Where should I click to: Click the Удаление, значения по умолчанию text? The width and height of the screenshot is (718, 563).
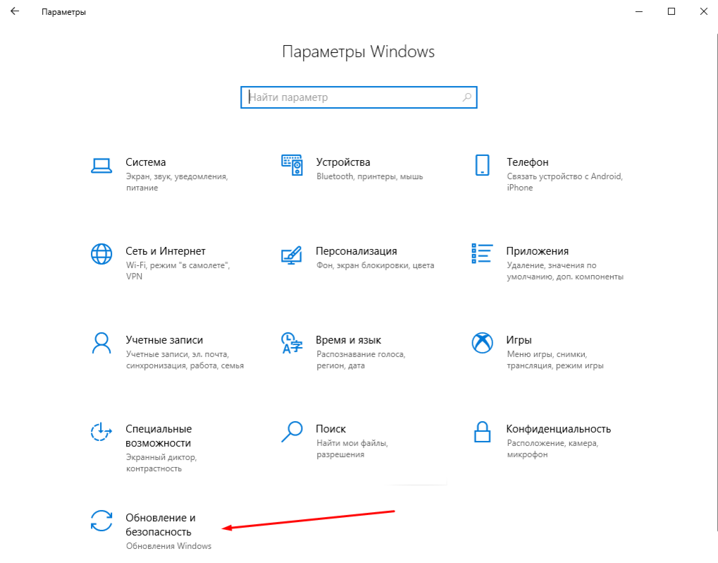click(565, 271)
